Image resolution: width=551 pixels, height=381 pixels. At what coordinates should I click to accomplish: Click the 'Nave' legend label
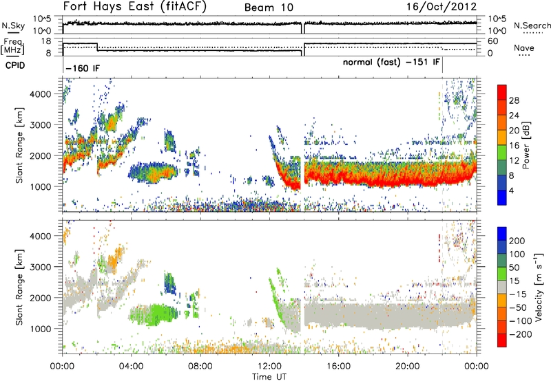pyautogui.click(x=523, y=47)
